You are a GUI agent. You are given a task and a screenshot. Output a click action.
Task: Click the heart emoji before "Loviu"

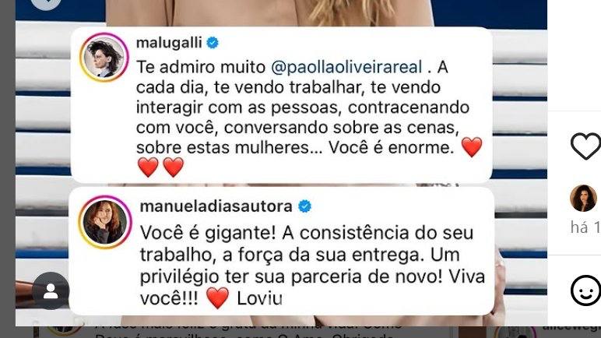217,298
